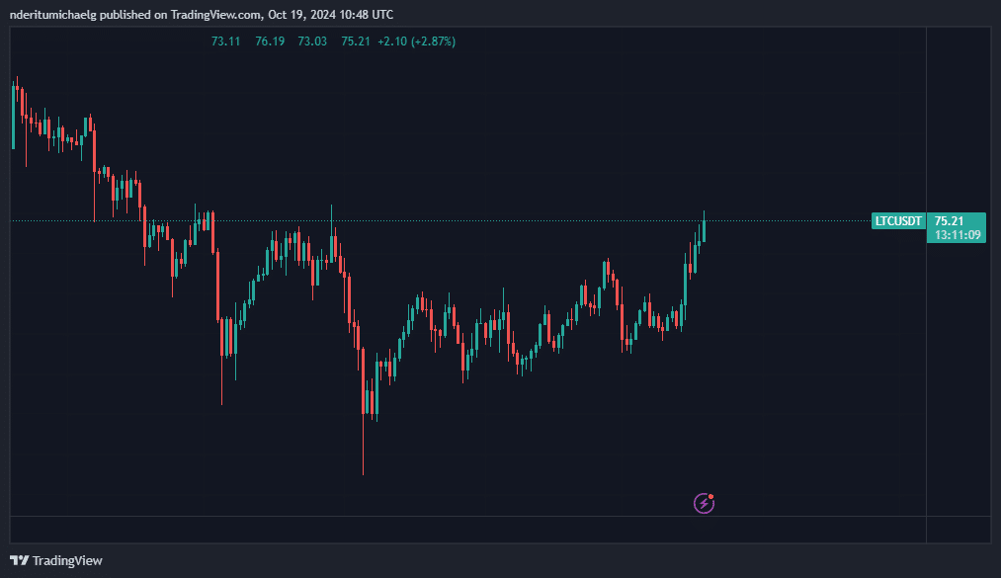Click the high value 76.19
Viewport: 1001px width, 578px height.
coord(270,41)
